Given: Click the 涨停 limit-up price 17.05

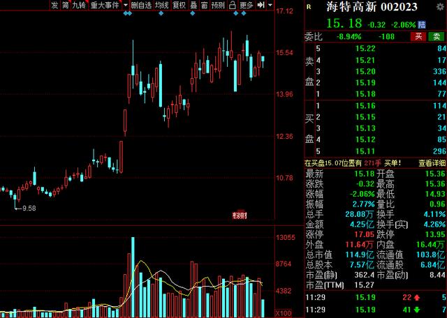Looking at the screenshot, I should click(x=364, y=234).
